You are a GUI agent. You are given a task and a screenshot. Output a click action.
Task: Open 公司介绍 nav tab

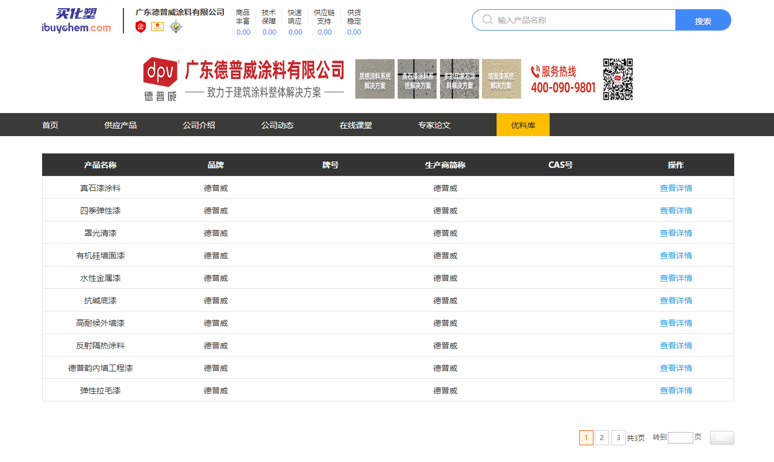tap(199, 125)
